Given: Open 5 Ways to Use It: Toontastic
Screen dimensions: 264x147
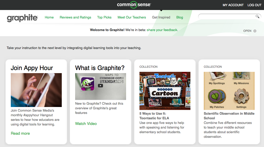Looking at the screenshot, I should click(154, 116).
